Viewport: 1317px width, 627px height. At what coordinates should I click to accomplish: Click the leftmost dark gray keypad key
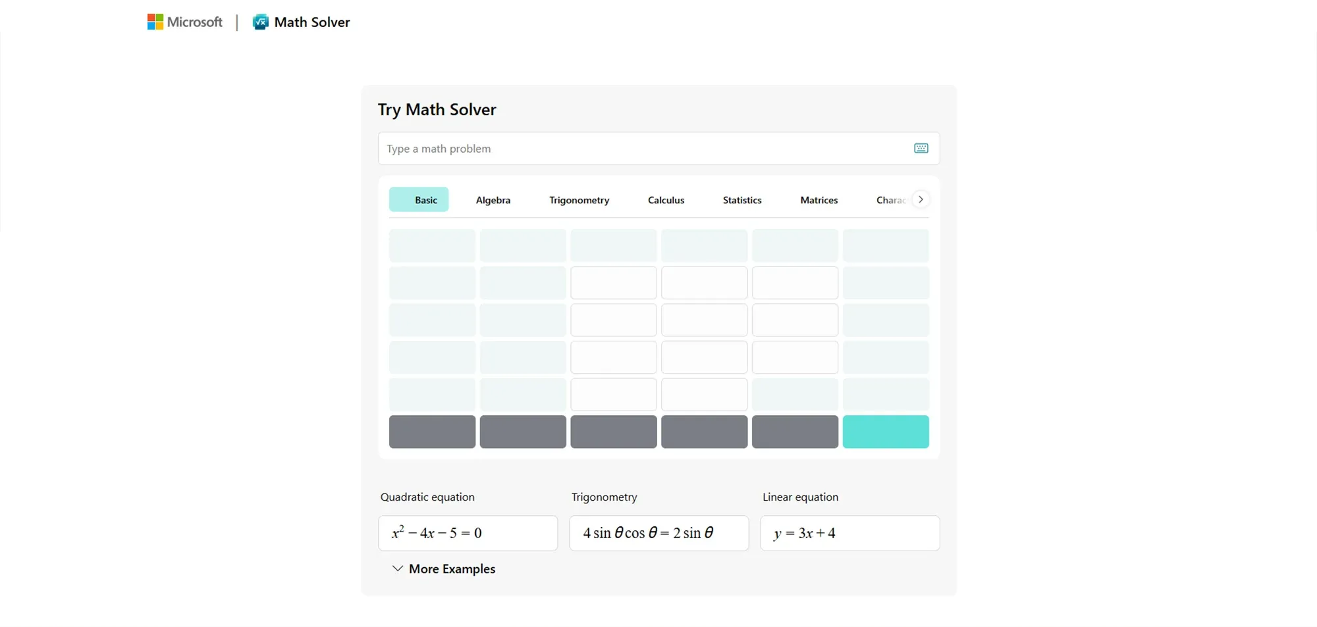(x=432, y=432)
